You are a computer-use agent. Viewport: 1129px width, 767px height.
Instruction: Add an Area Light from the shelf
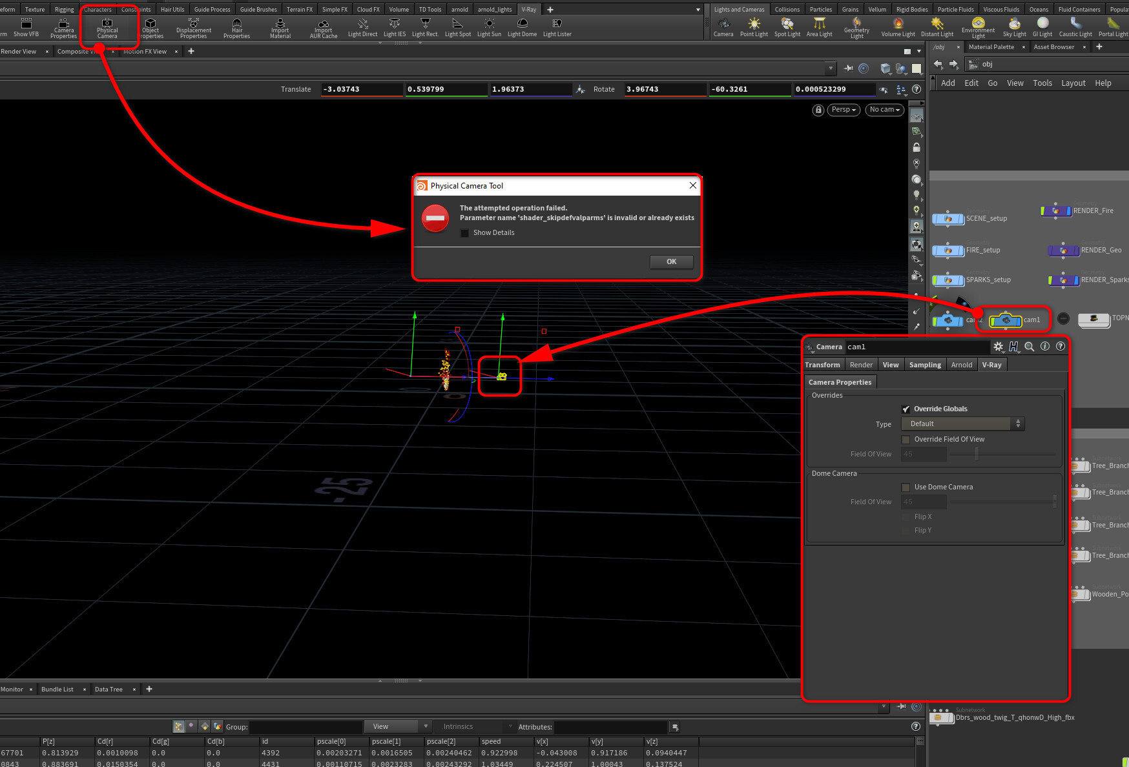coord(819,28)
